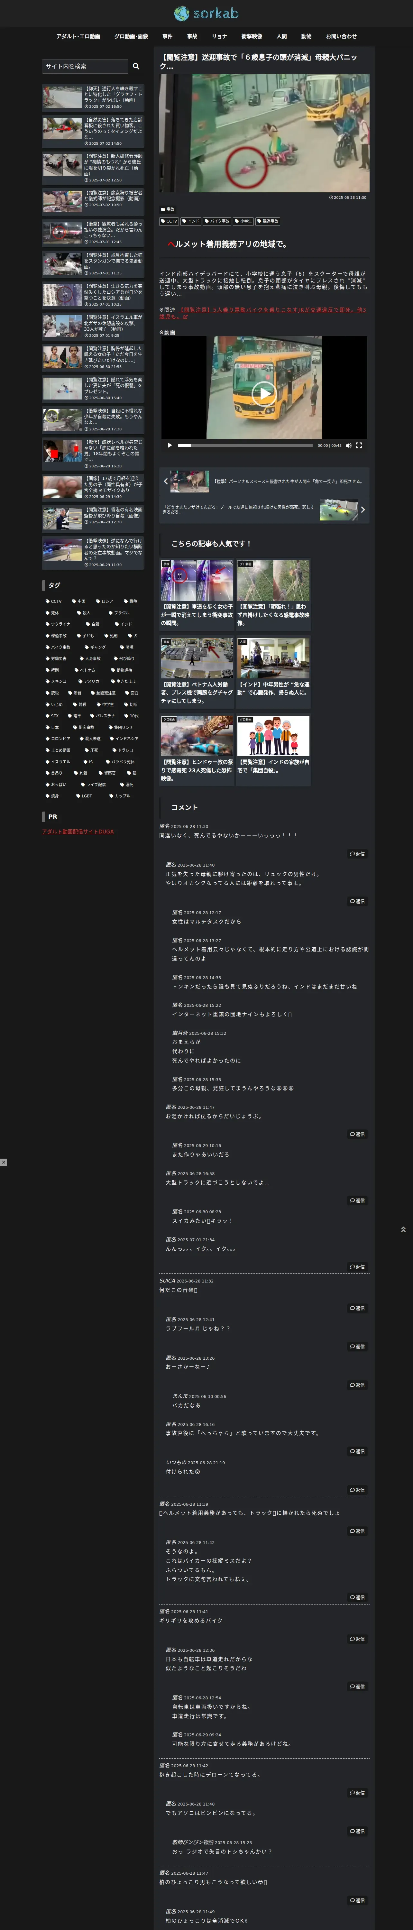Select the 轢過事故 tag under the article
This screenshot has height=1930, width=413.
(x=268, y=221)
